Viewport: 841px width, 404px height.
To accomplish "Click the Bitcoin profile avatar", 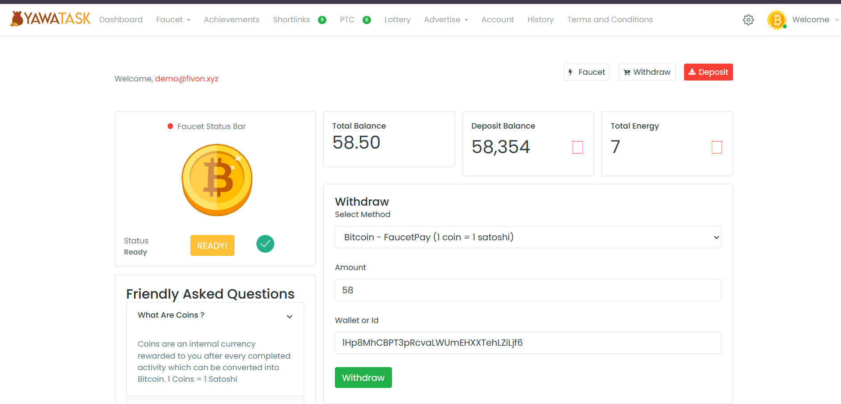I will 777,20.
